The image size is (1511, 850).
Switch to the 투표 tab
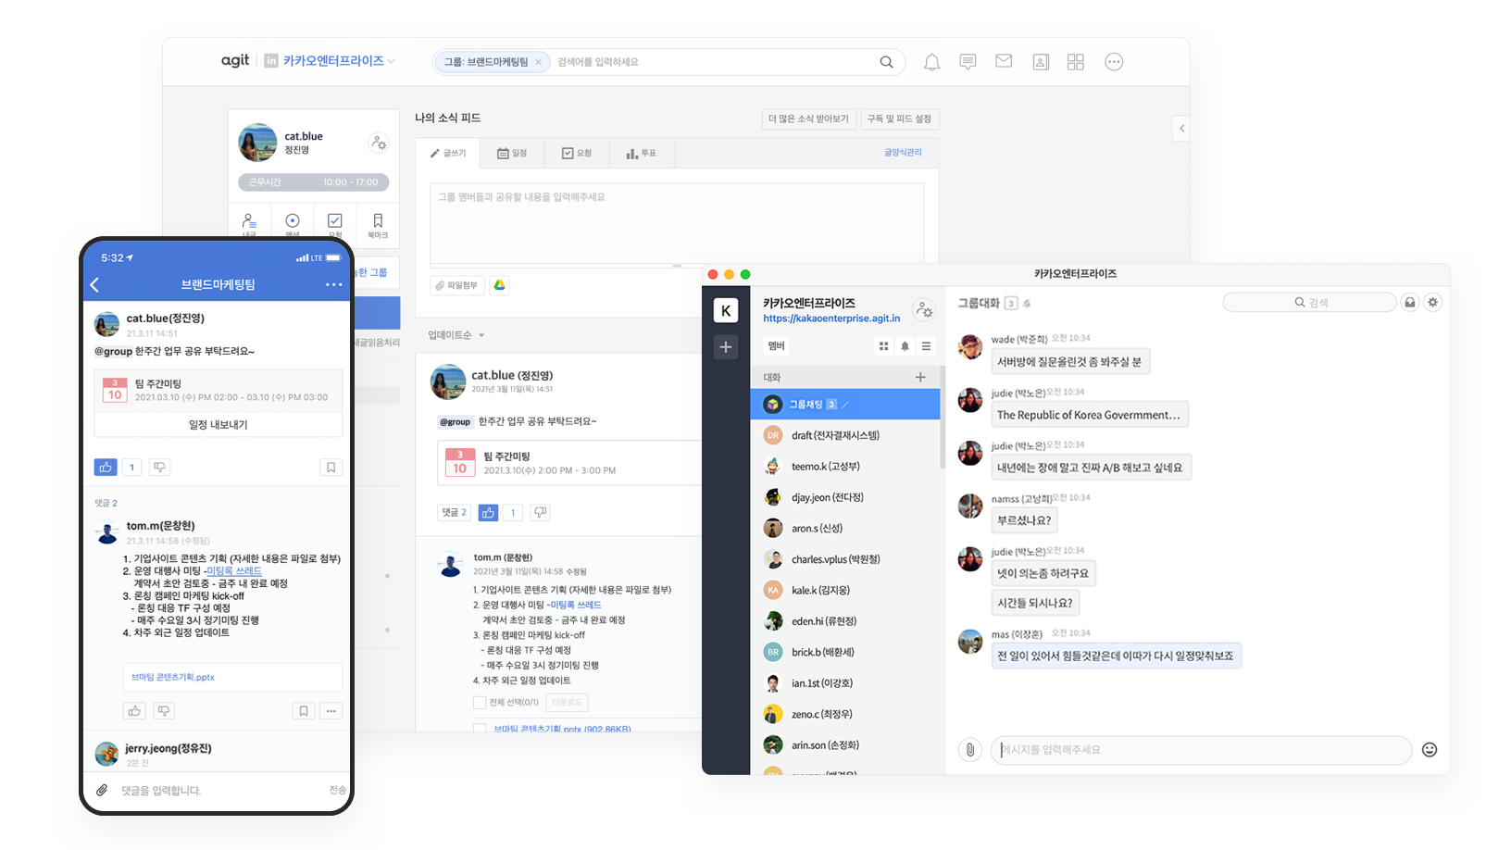(641, 154)
